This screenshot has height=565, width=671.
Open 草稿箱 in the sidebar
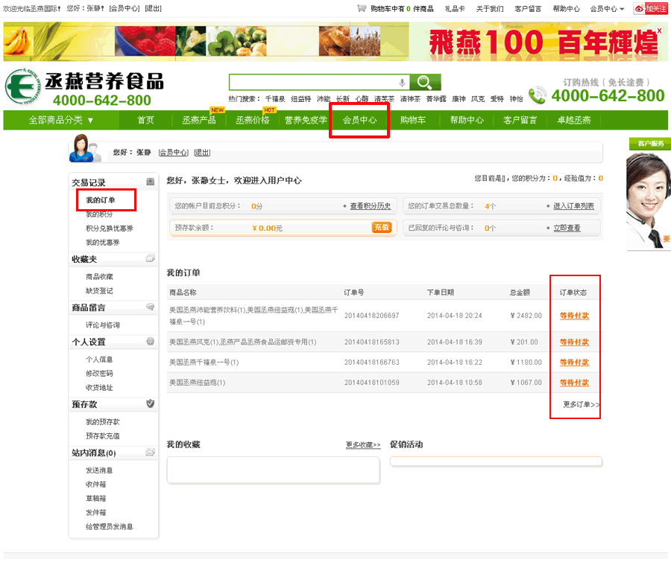[x=96, y=498]
